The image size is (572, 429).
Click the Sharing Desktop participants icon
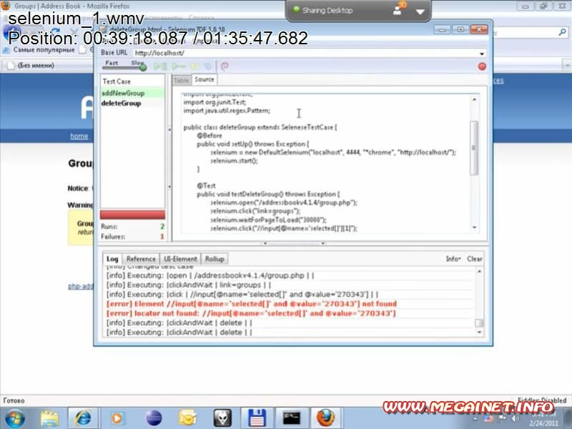(398, 11)
